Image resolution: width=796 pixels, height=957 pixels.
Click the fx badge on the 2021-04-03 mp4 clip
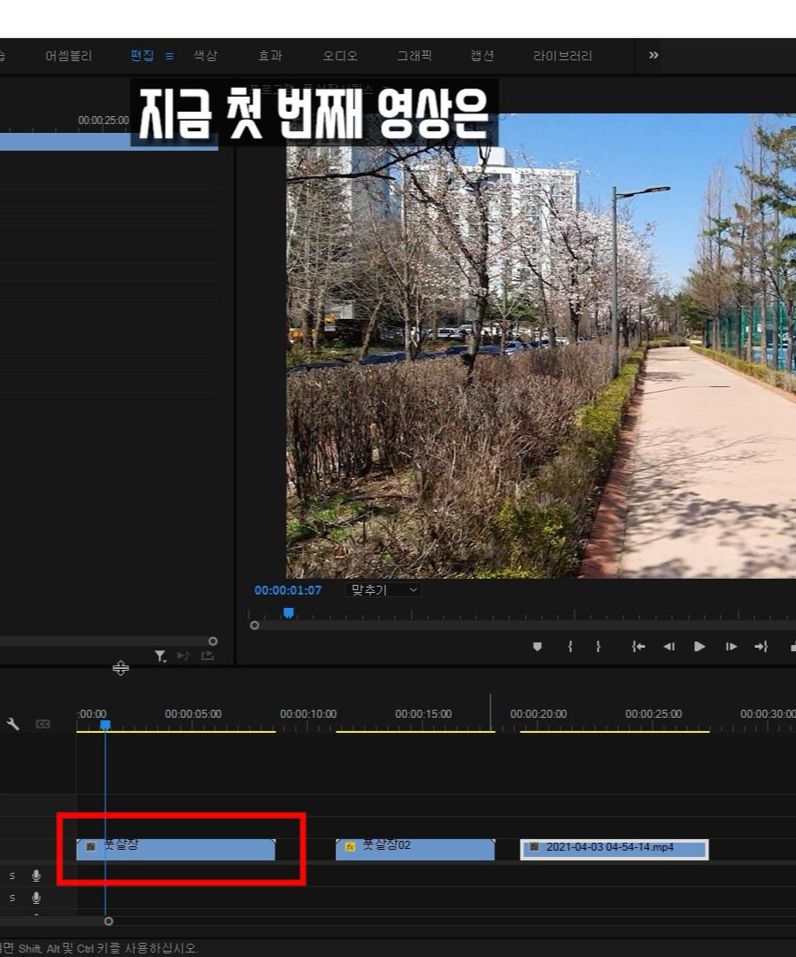pyautogui.click(x=534, y=846)
